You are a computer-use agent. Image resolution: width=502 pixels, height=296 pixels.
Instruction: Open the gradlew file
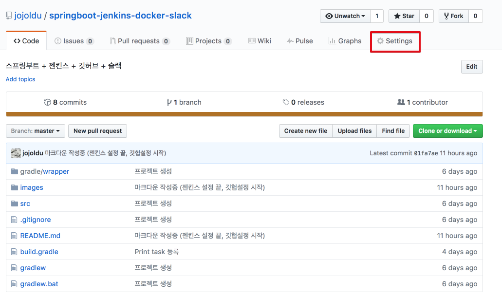33,268
